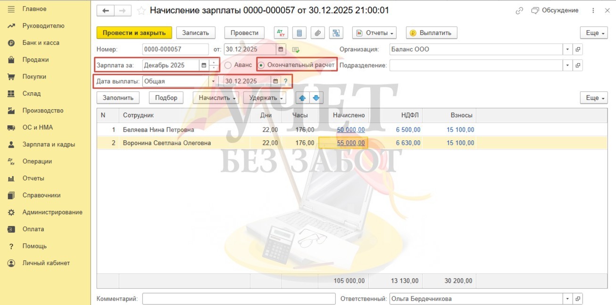The image size is (616, 305).
Task: Move row down with blue down arrow
Action: pos(316,98)
